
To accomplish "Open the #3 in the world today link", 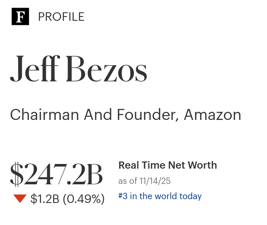I will (160, 196).
